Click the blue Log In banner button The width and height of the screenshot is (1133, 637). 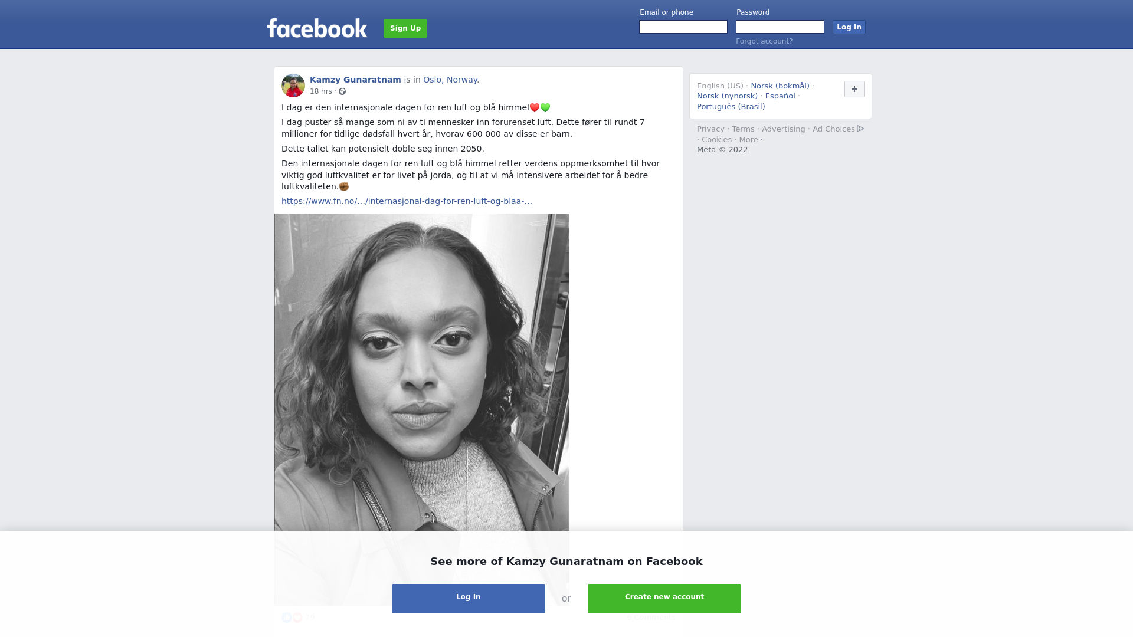coord(469,599)
